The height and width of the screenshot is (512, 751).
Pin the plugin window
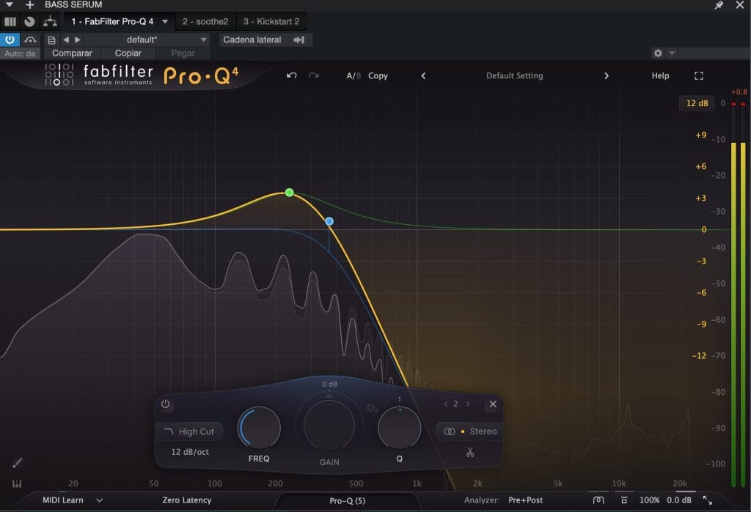(719, 5)
